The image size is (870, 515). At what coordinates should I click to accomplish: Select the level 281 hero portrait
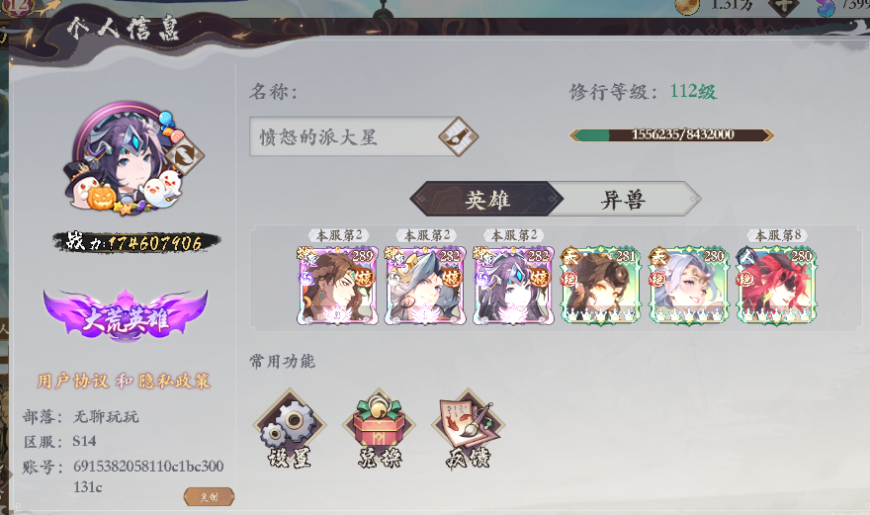coord(601,286)
